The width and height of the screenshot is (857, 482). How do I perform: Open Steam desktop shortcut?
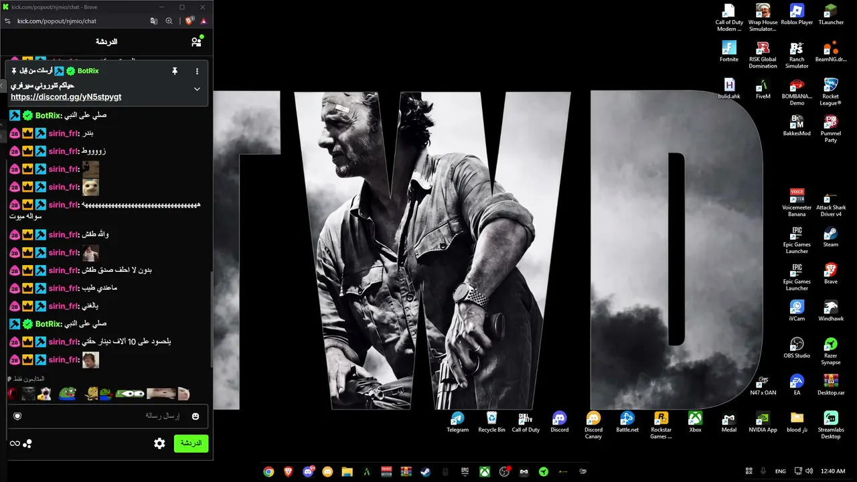[831, 236]
